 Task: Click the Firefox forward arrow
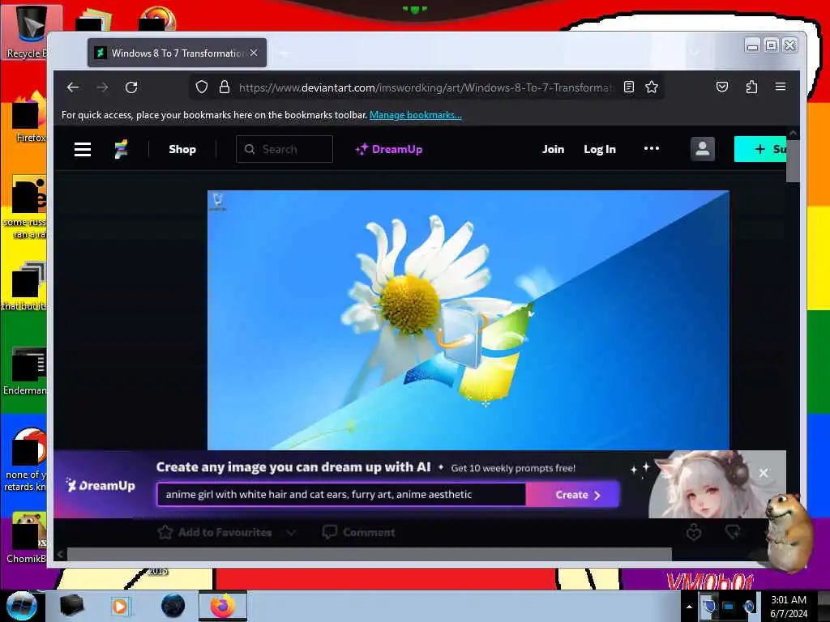[102, 87]
